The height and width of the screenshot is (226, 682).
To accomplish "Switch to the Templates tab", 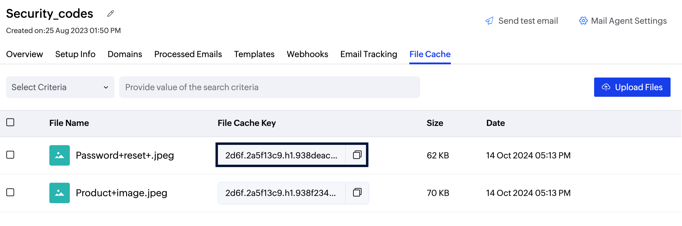I will tap(254, 54).
